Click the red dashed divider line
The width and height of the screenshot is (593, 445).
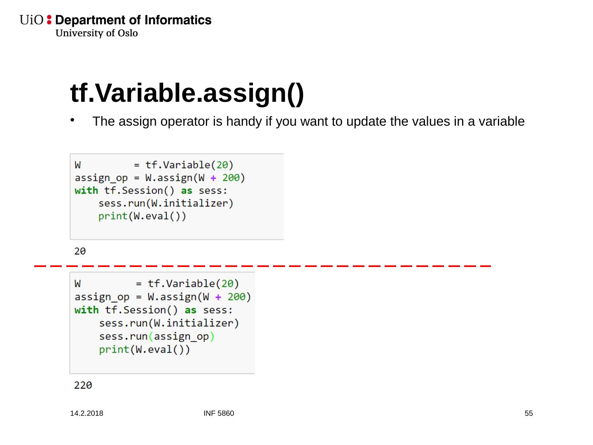(x=262, y=266)
